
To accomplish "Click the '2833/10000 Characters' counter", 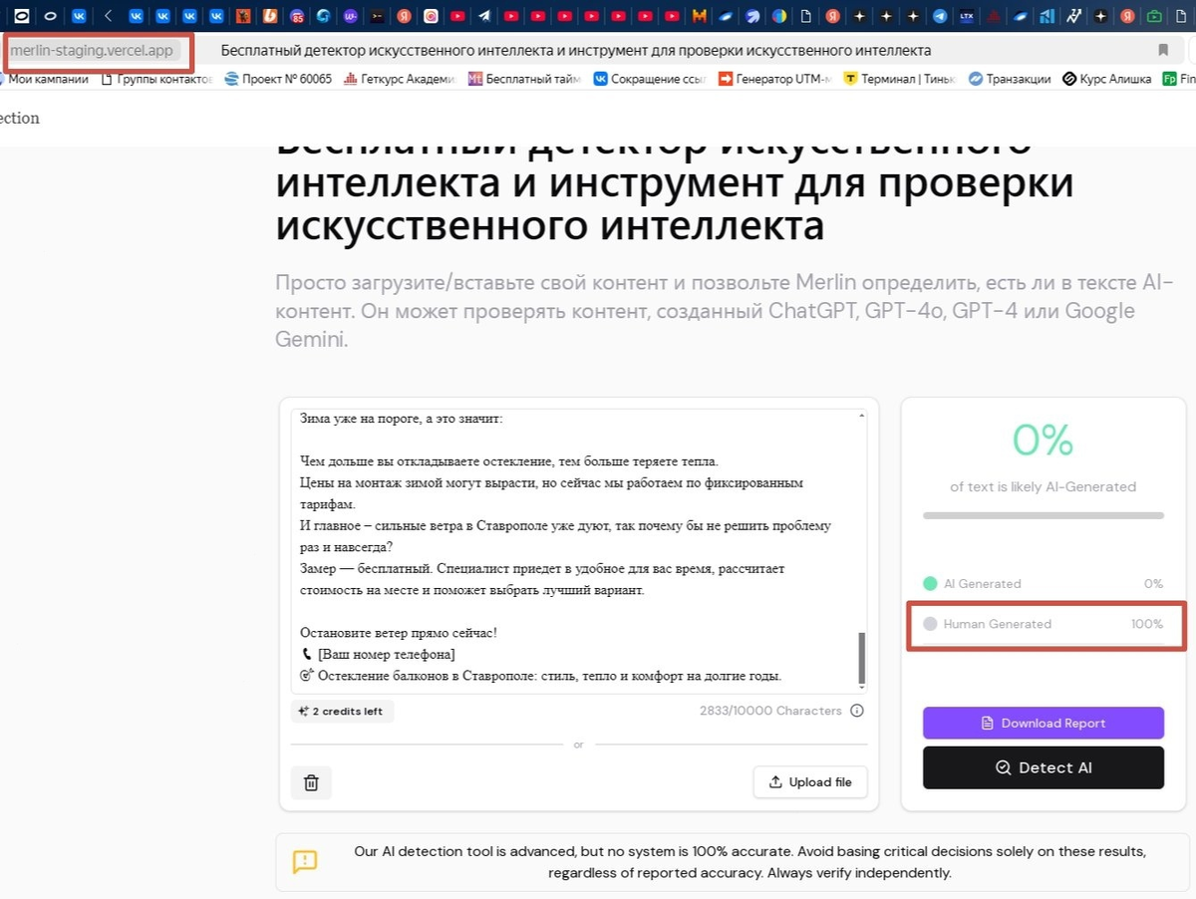I will (x=770, y=711).
